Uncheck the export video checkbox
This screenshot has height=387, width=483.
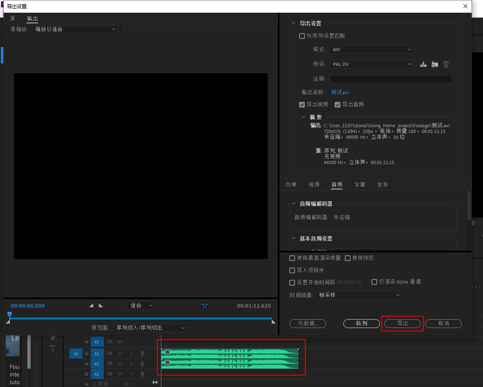coord(302,105)
